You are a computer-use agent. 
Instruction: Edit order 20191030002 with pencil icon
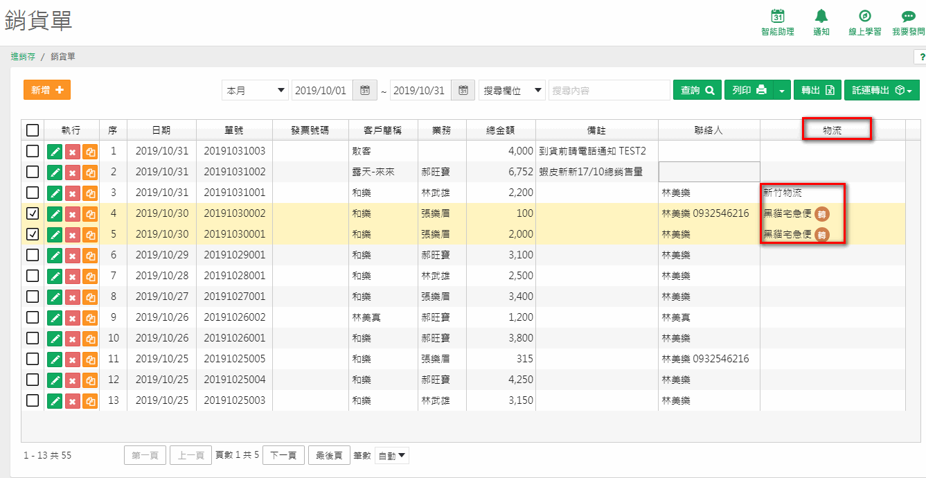pyautogui.click(x=55, y=213)
